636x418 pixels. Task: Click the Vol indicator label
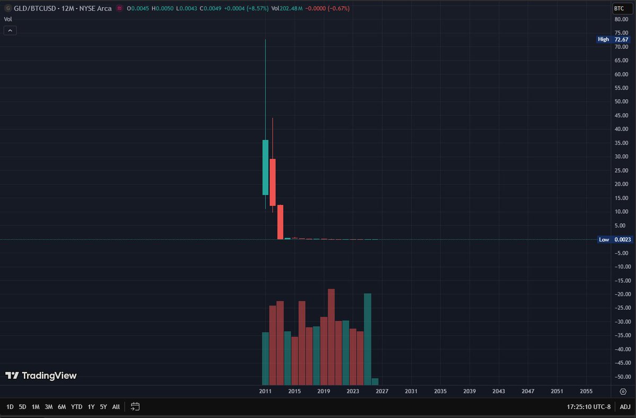tap(7, 19)
